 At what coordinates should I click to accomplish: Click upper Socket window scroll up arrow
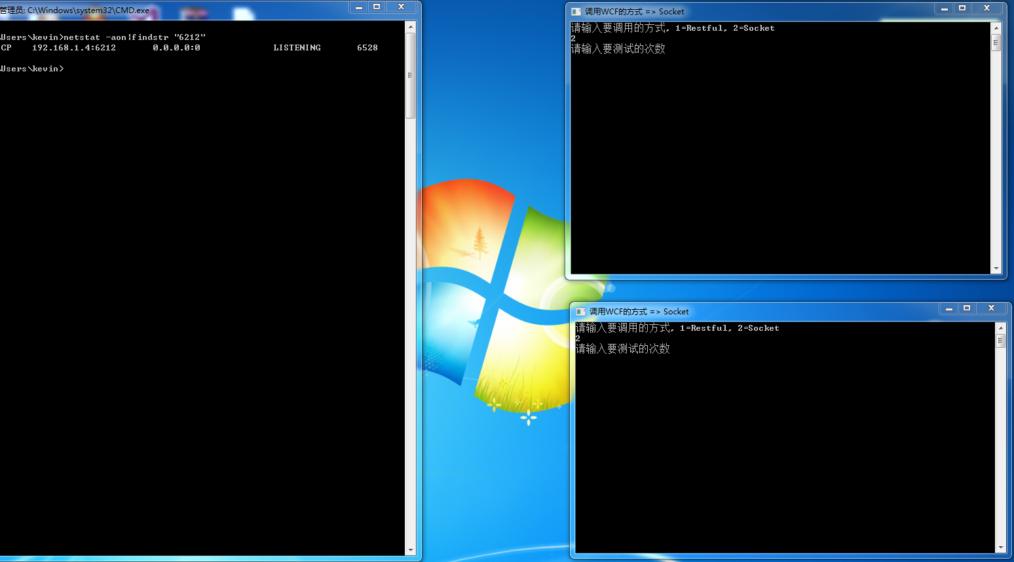996,28
